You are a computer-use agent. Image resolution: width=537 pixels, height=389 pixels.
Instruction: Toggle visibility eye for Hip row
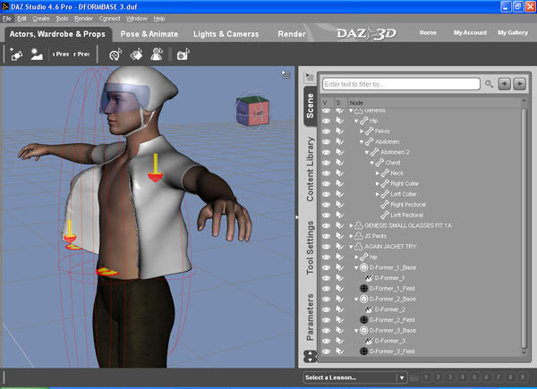(326, 121)
